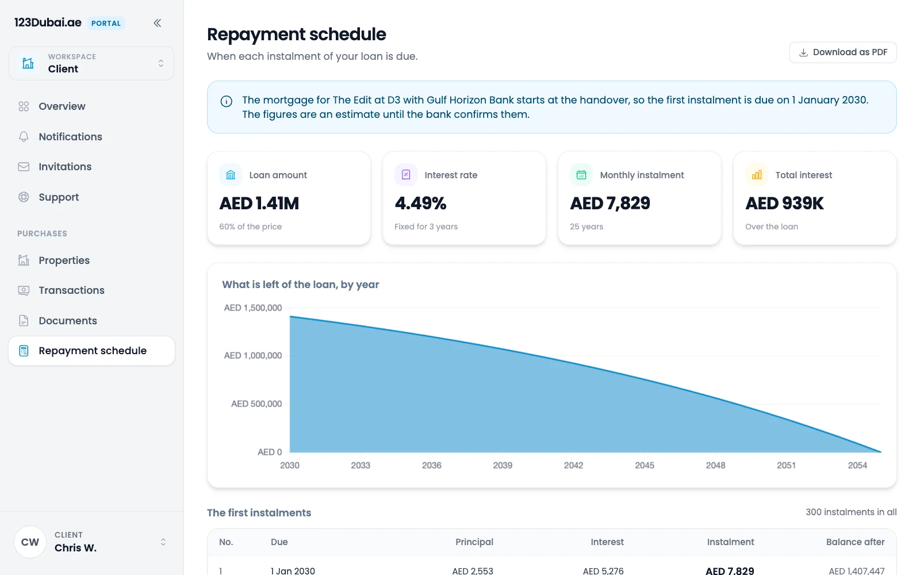The image size is (920, 575).
Task: Click the Instalment column header
Action: [730, 542]
